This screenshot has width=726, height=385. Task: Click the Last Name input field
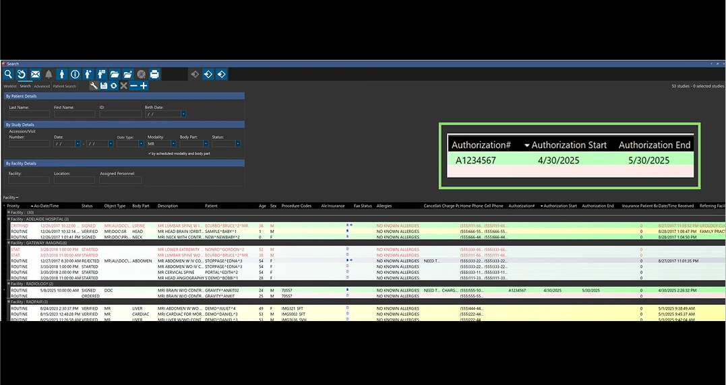click(29, 114)
